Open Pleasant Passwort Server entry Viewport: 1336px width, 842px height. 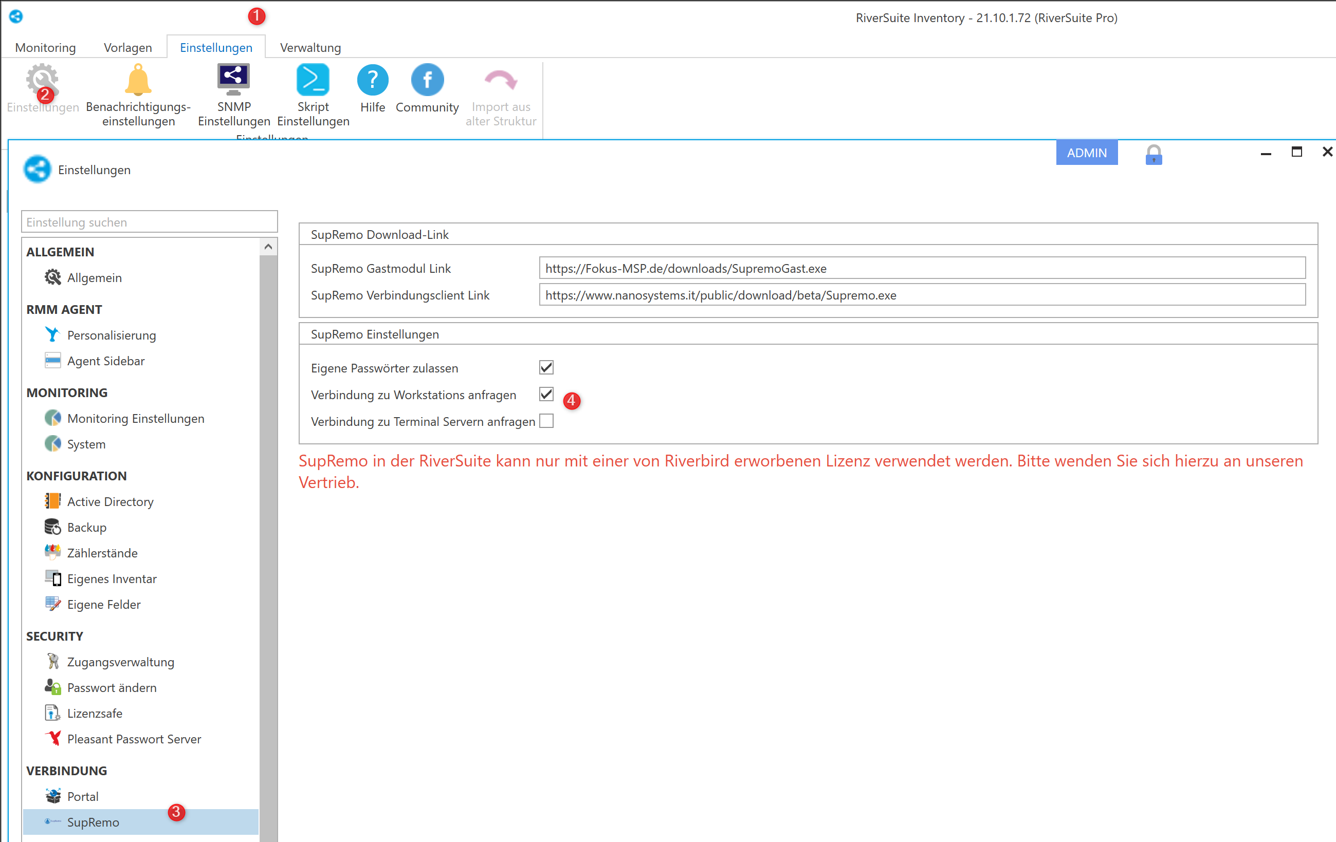pos(140,739)
